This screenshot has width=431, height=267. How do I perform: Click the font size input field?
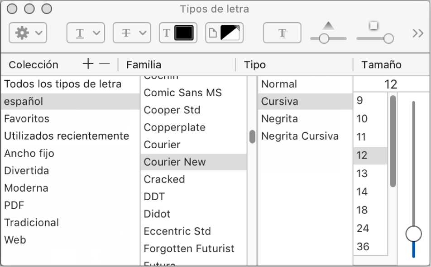390,84
